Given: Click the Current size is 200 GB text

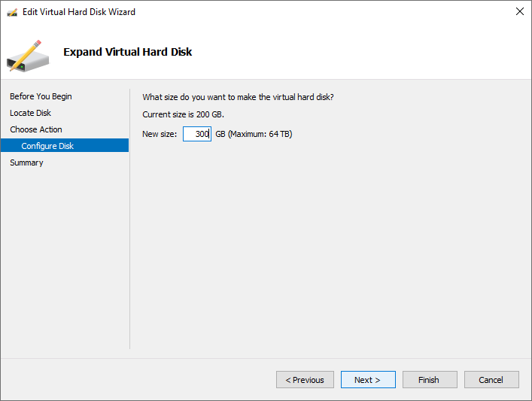Looking at the screenshot, I should [x=183, y=114].
